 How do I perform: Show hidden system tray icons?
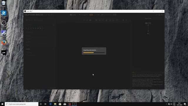(167, 104)
